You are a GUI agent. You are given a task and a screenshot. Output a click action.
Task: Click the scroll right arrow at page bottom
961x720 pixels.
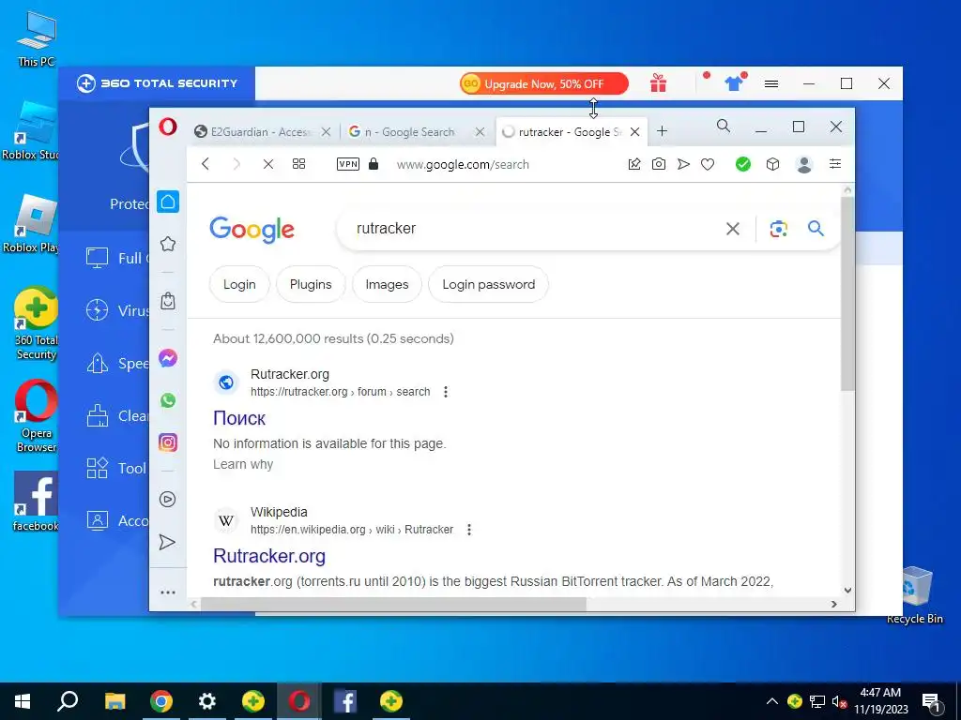pos(834,605)
